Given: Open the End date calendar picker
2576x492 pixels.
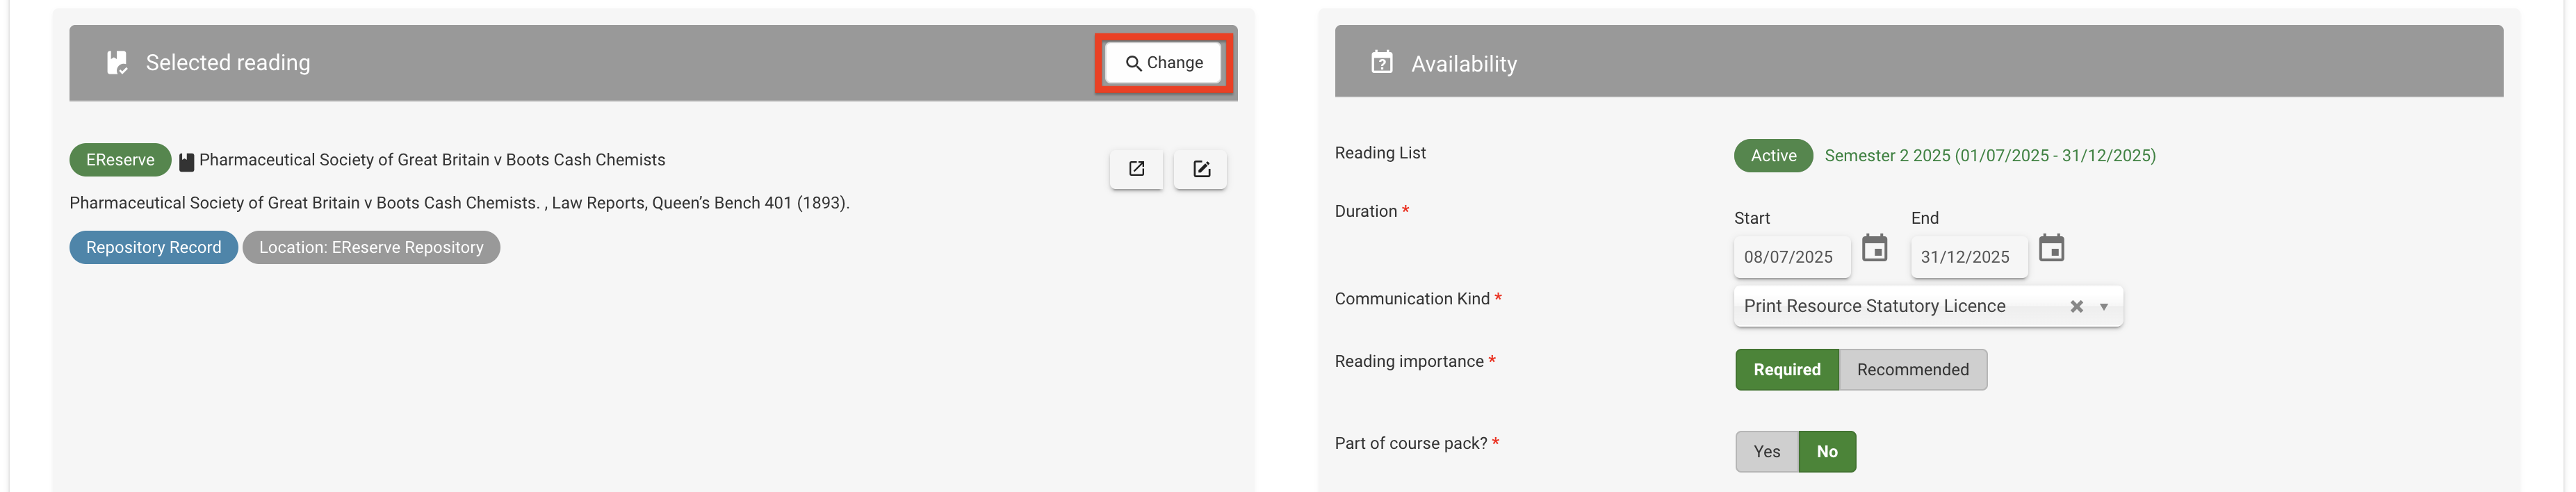Looking at the screenshot, I should (2051, 248).
